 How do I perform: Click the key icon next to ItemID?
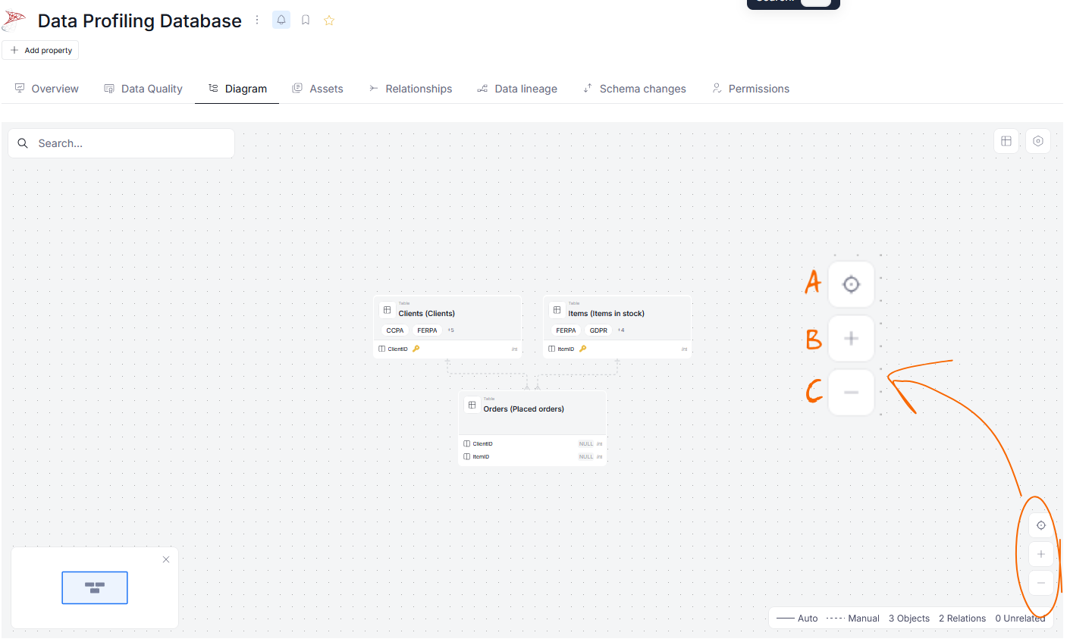(582, 349)
